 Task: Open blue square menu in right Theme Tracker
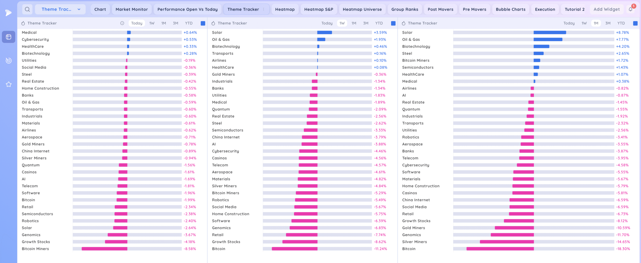click(635, 23)
